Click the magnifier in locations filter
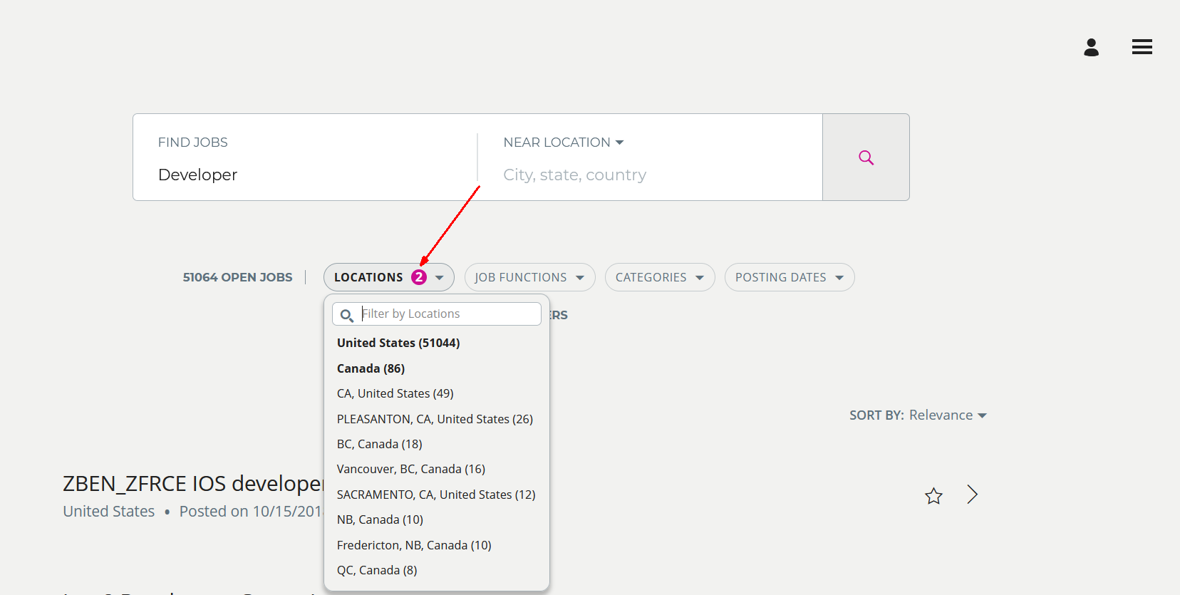1180x595 pixels. 347,315
